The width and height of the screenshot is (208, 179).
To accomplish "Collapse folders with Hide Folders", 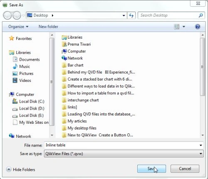I will click(20, 169).
